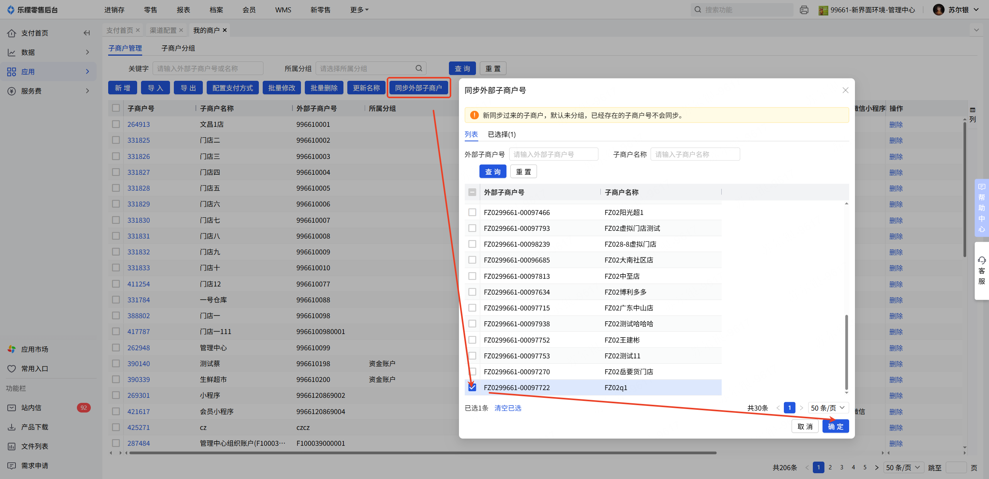Screen dimensions: 989x479
Task: Click the column settings 列 icon
Action: click(972, 110)
